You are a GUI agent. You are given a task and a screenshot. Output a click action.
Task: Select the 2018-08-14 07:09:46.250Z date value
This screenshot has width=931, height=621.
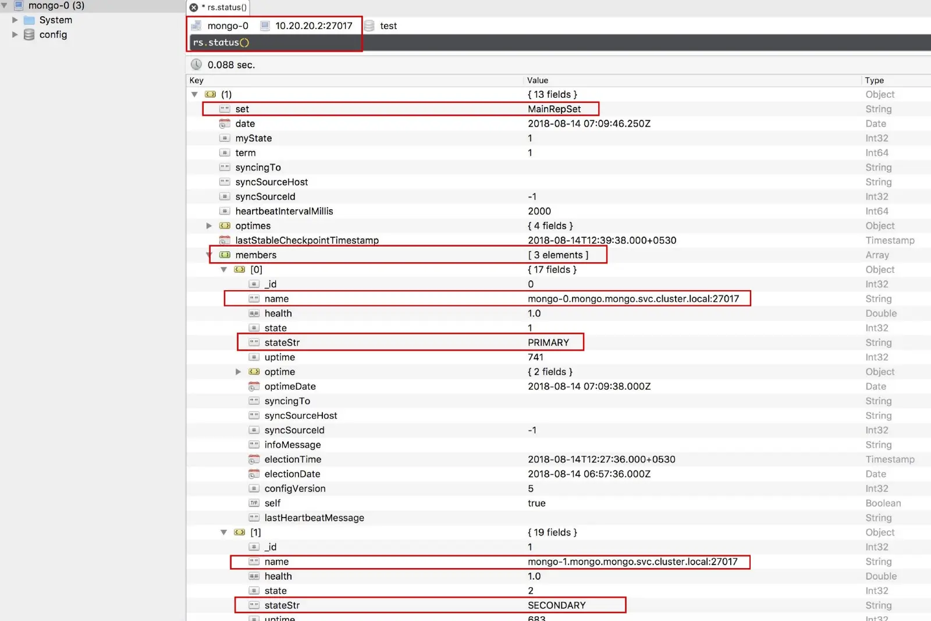click(589, 123)
